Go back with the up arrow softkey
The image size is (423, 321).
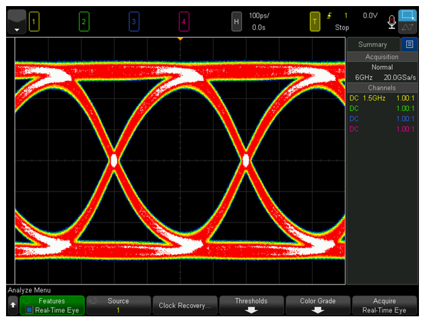13,305
